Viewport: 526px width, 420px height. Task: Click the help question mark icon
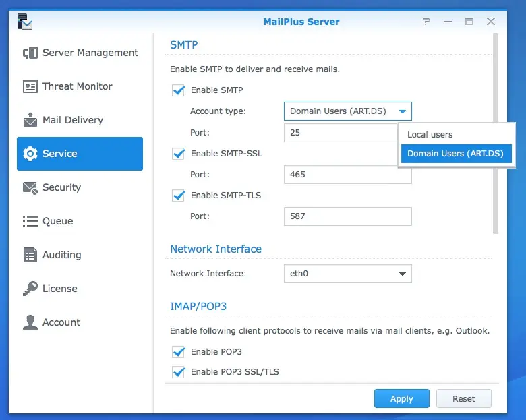(426, 22)
